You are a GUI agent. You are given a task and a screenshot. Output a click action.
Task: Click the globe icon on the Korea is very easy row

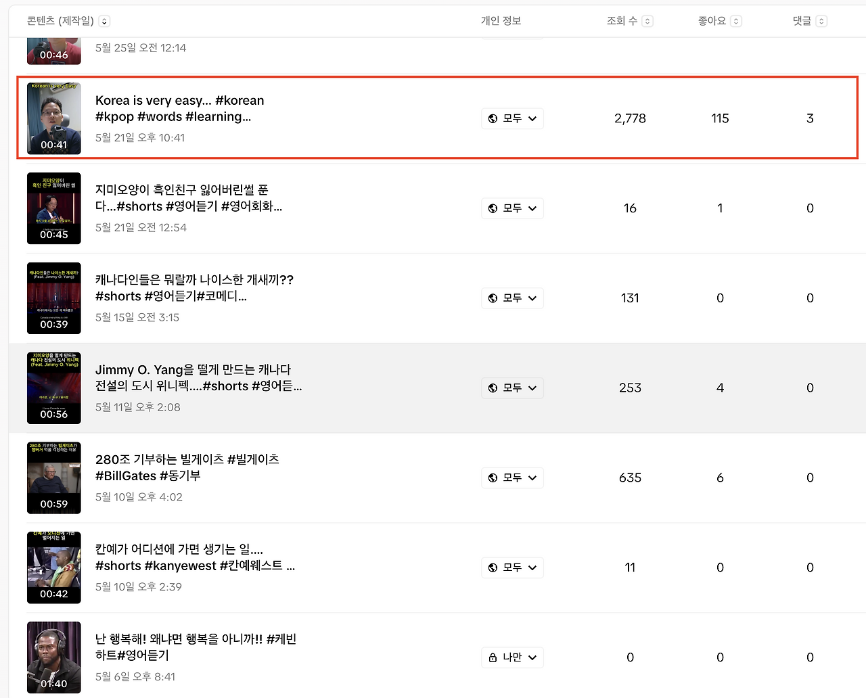click(x=493, y=118)
